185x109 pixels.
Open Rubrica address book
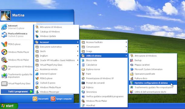point(104,88)
